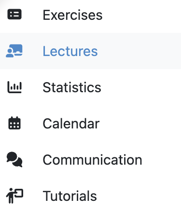Open the Communication text label
Image resolution: width=181 pixels, height=211 pixels.
(92, 160)
